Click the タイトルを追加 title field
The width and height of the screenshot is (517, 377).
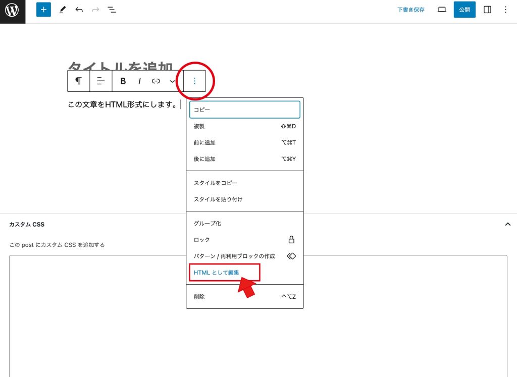(120, 66)
